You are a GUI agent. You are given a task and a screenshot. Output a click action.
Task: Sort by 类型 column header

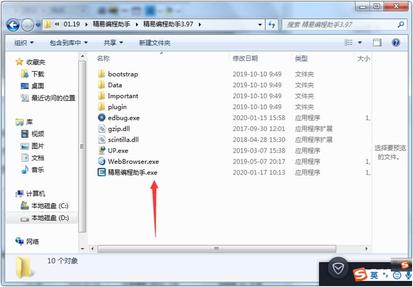(301, 58)
